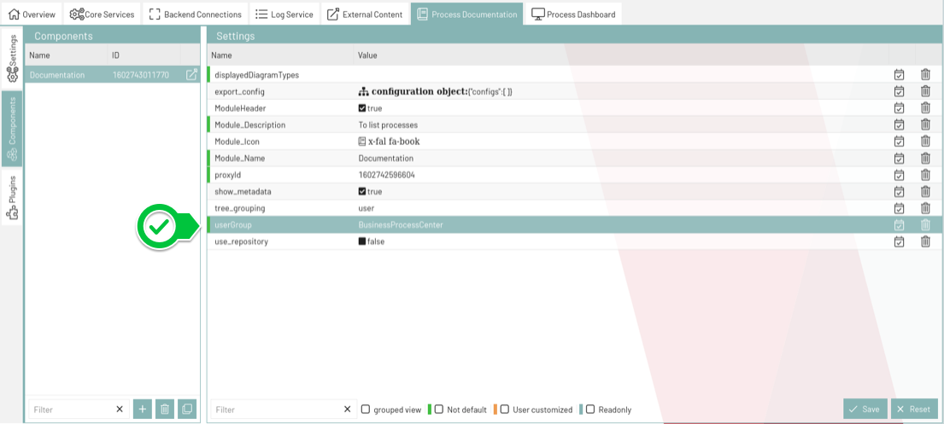Click duplicate component copy icon
The width and height of the screenshot is (944, 424).
point(186,409)
